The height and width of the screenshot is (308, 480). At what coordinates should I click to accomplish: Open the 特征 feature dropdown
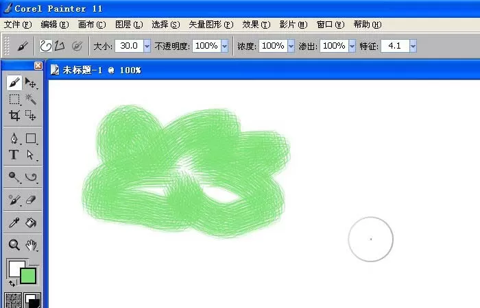pos(413,46)
